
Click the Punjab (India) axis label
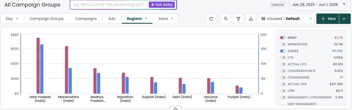tap(239, 97)
